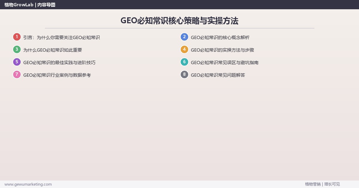Click the purple number 5 circle badge
Viewport: 359px width, 188px height.
pos(17,62)
